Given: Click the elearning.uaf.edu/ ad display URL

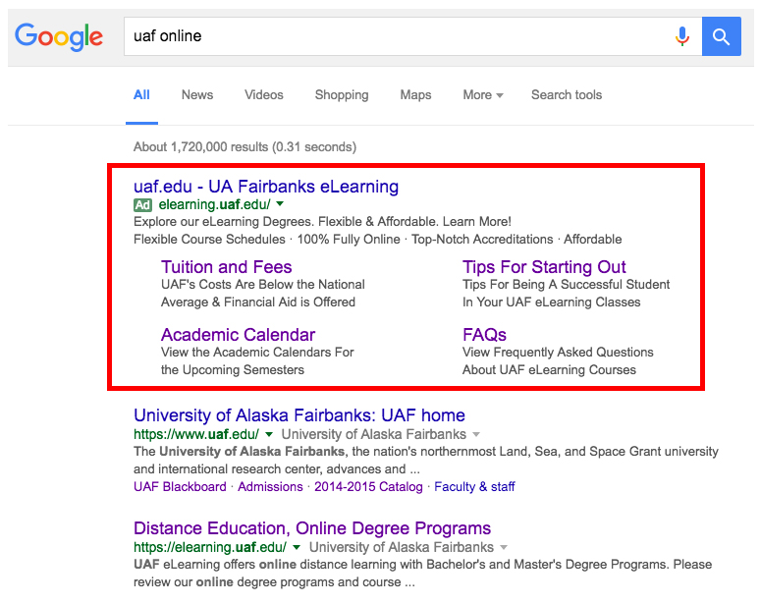Looking at the screenshot, I should 214,204.
